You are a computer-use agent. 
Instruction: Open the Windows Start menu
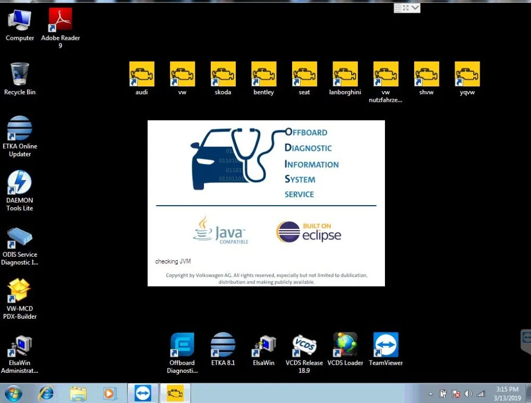pyautogui.click(x=14, y=393)
